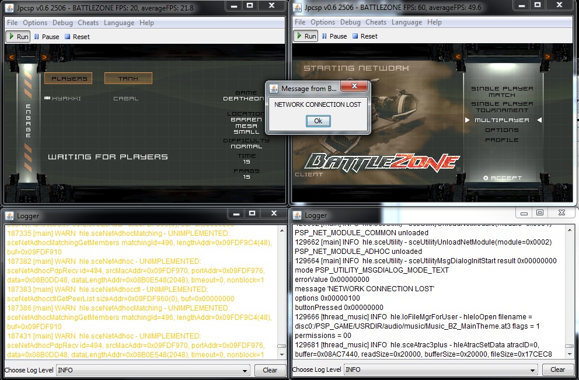Click Ok on network connection lost dialog
Viewport: 579px width, 380px height.
[318, 121]
